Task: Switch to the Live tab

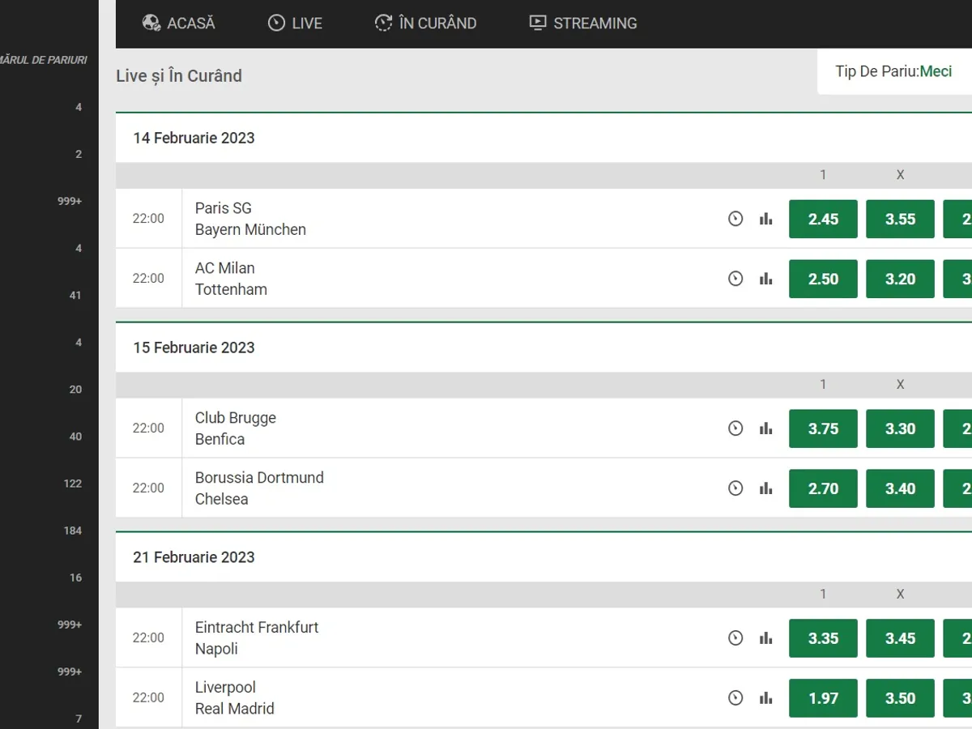Action: click(x=295, y=23)
